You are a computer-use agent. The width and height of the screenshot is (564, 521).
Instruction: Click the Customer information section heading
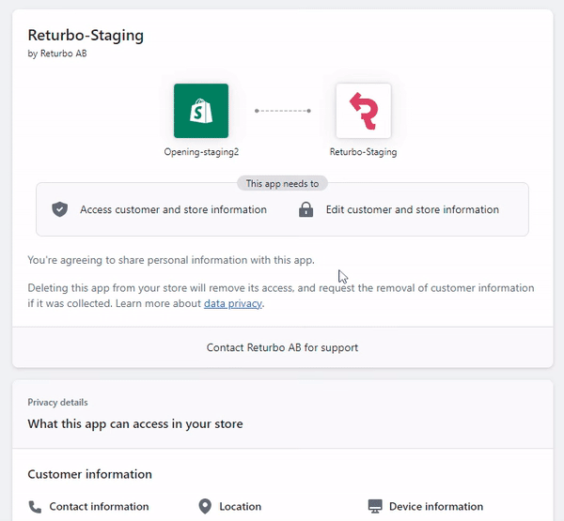coord(90,474)
